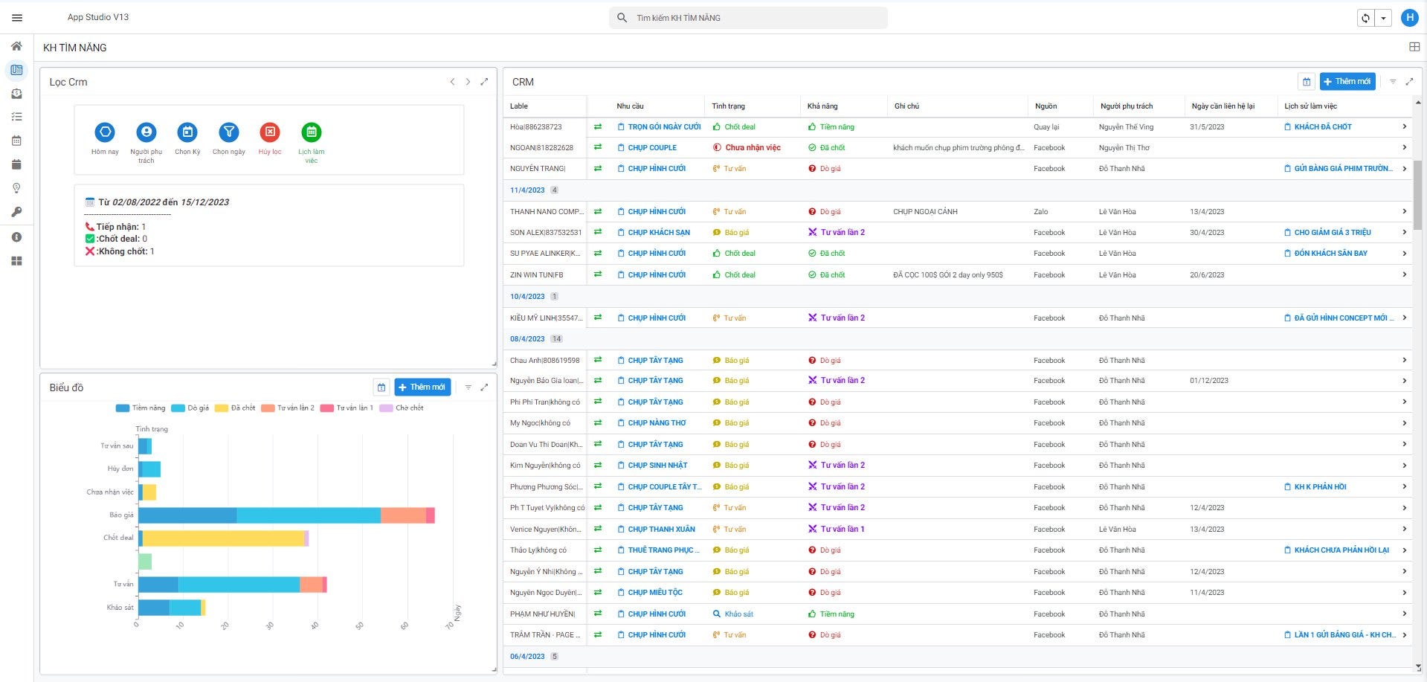Screen dimensions: 1427x682
Task: Sort by the Người phụ trách column header
Action: [1127, 106]
